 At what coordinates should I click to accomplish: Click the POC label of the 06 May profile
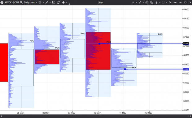[x=57, y=48]
